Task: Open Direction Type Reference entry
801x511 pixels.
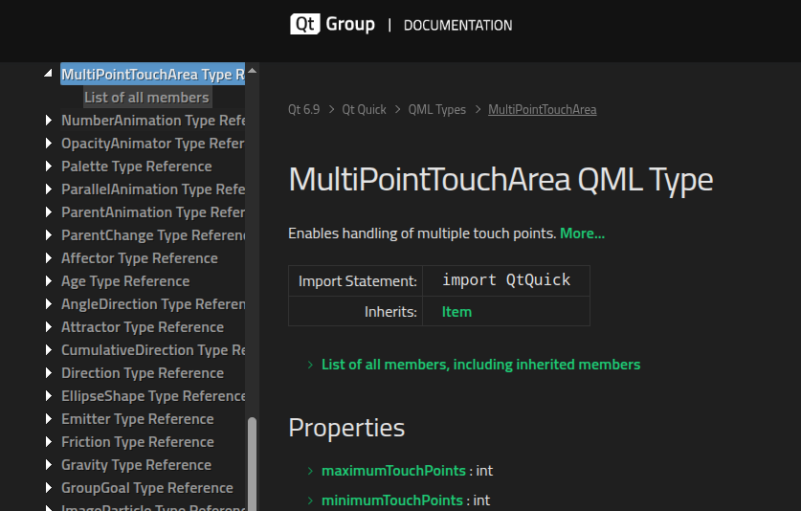Action: click(143, 373)
